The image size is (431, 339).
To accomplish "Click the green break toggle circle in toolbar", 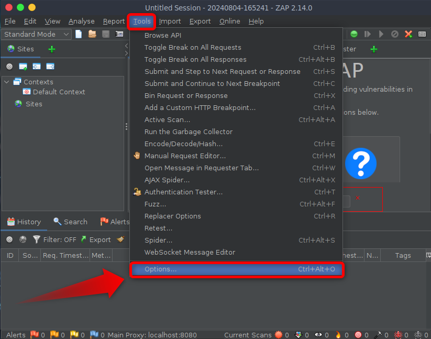I will [x=354, y=34].
